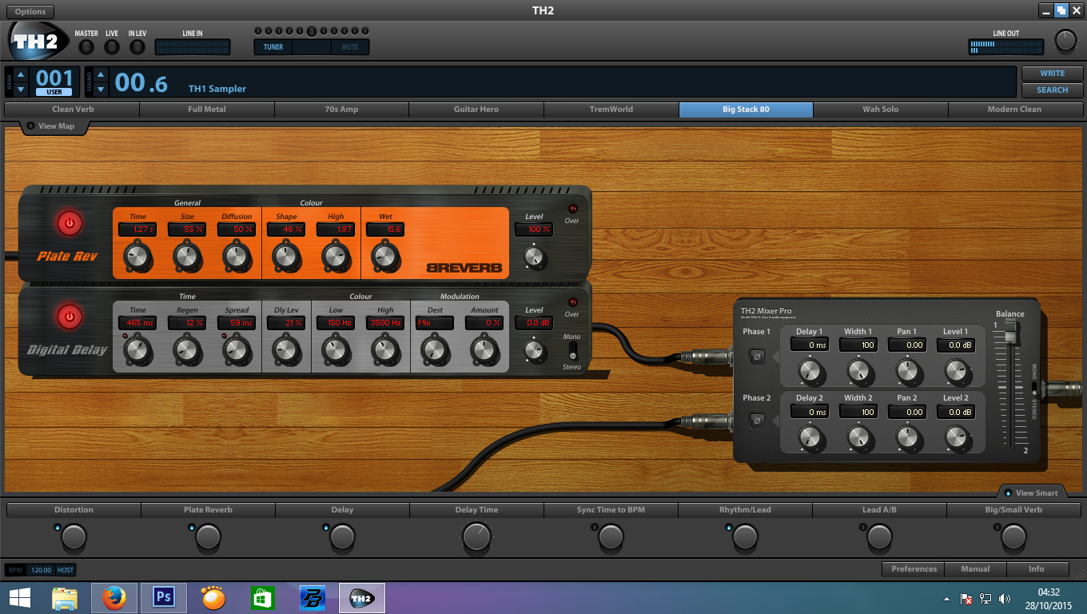Screen dimensions: 1087x614
Task: Click the Digital Delay Time value field
Action: (137, 323)
